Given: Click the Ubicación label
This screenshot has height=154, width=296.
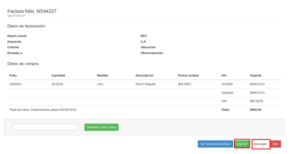Looking at the screenshot, I should point(148,47).
